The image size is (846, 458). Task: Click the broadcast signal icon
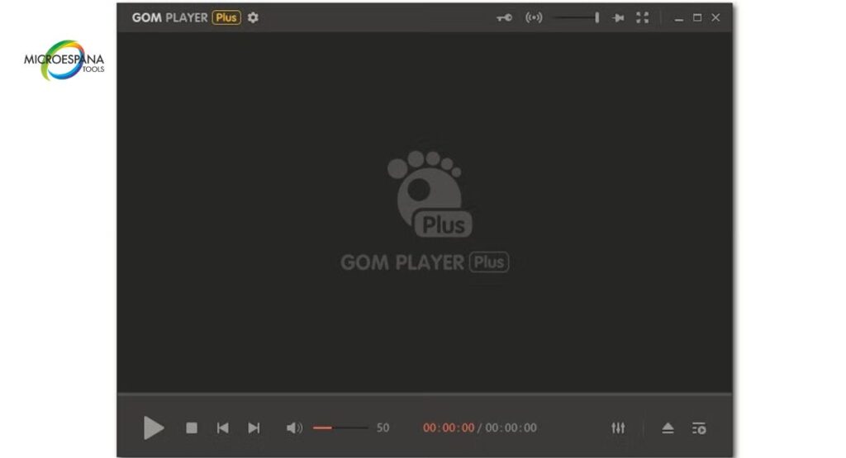click(534, 17)
